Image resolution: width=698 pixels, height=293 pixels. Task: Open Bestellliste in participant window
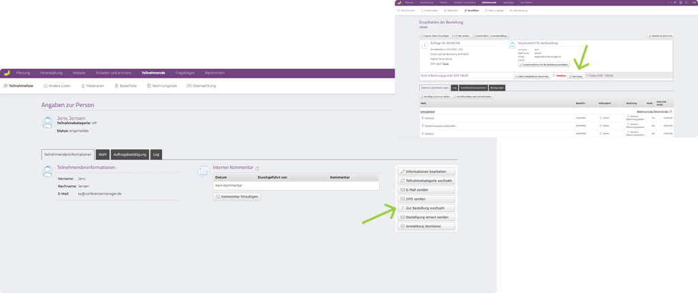(x=125, y=85)
